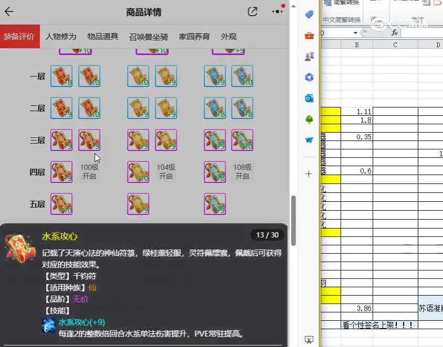This screenshot has width=443, height=347.
Task: Expand the Excel Name Box dropdown
Action: point(355,33)
